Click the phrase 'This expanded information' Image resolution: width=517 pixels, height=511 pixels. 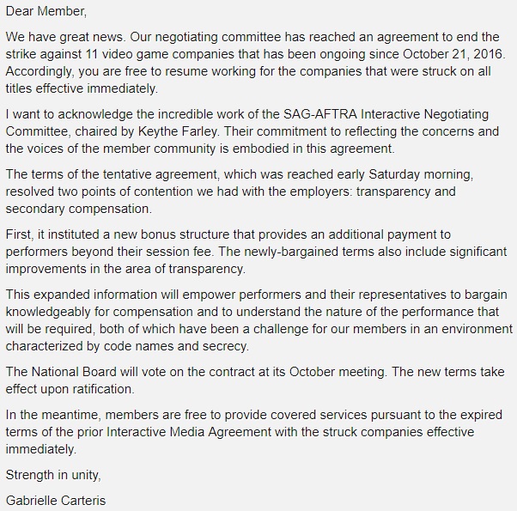84,295
